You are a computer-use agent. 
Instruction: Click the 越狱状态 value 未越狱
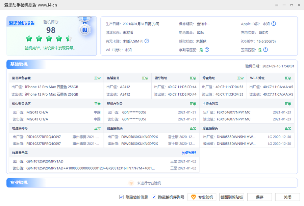tap(201, 41)
